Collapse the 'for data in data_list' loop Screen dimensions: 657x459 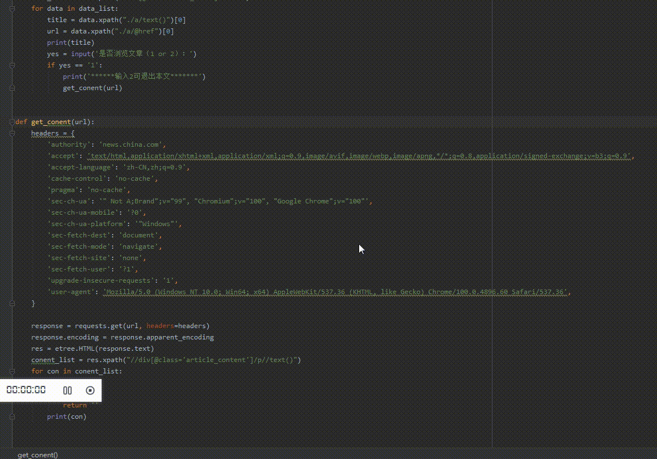[x=12, y=8]
